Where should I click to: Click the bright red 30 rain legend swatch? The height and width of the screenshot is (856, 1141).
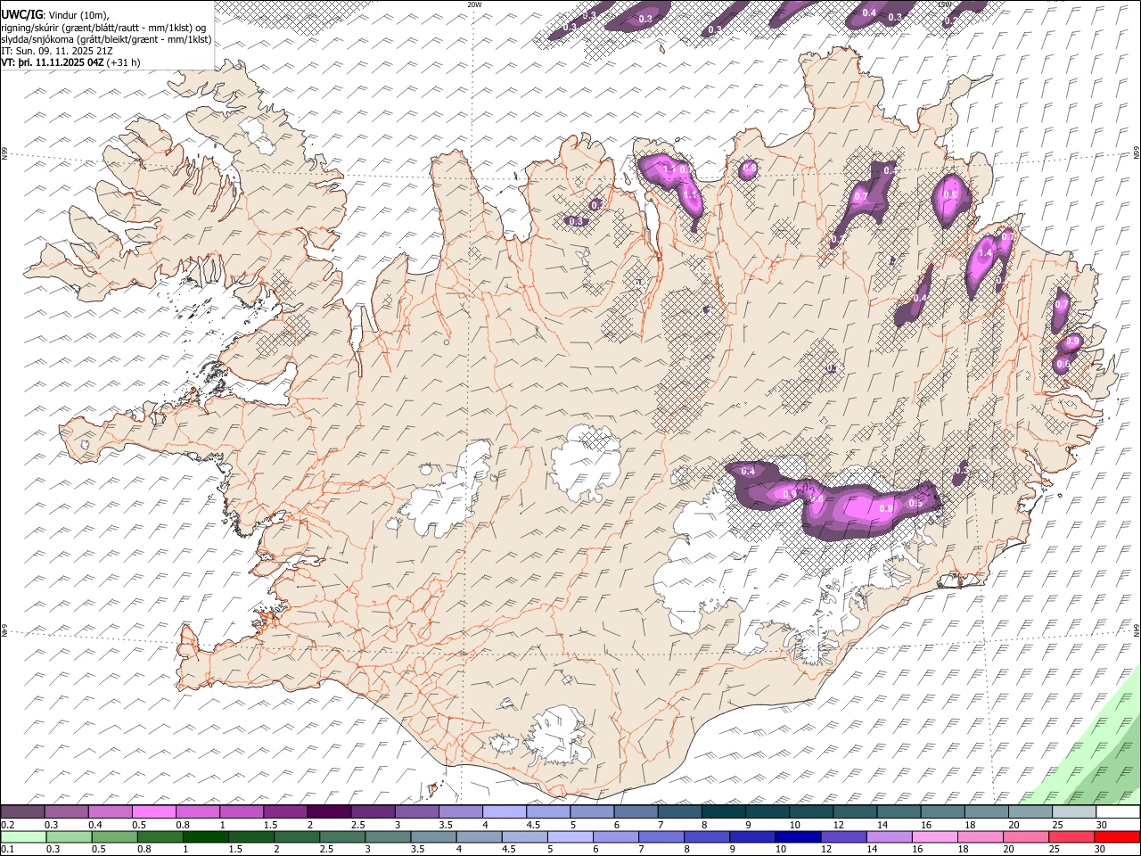(x=1117, y=837)
